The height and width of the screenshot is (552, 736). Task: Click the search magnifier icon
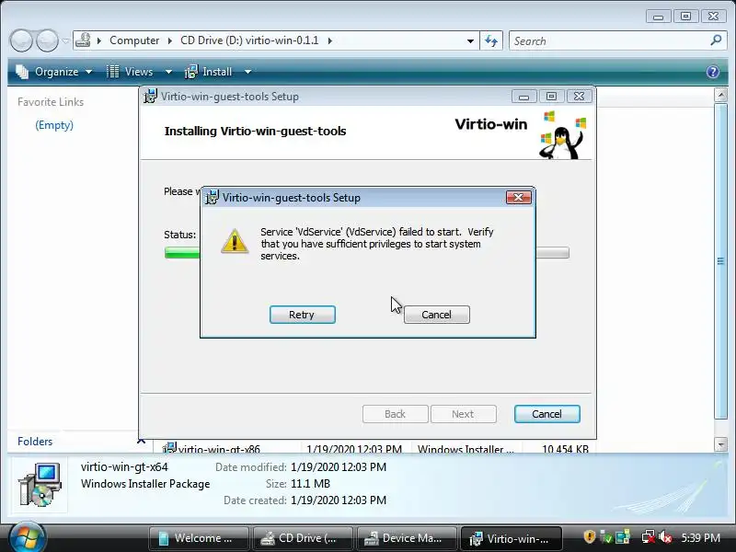point(717,40)
